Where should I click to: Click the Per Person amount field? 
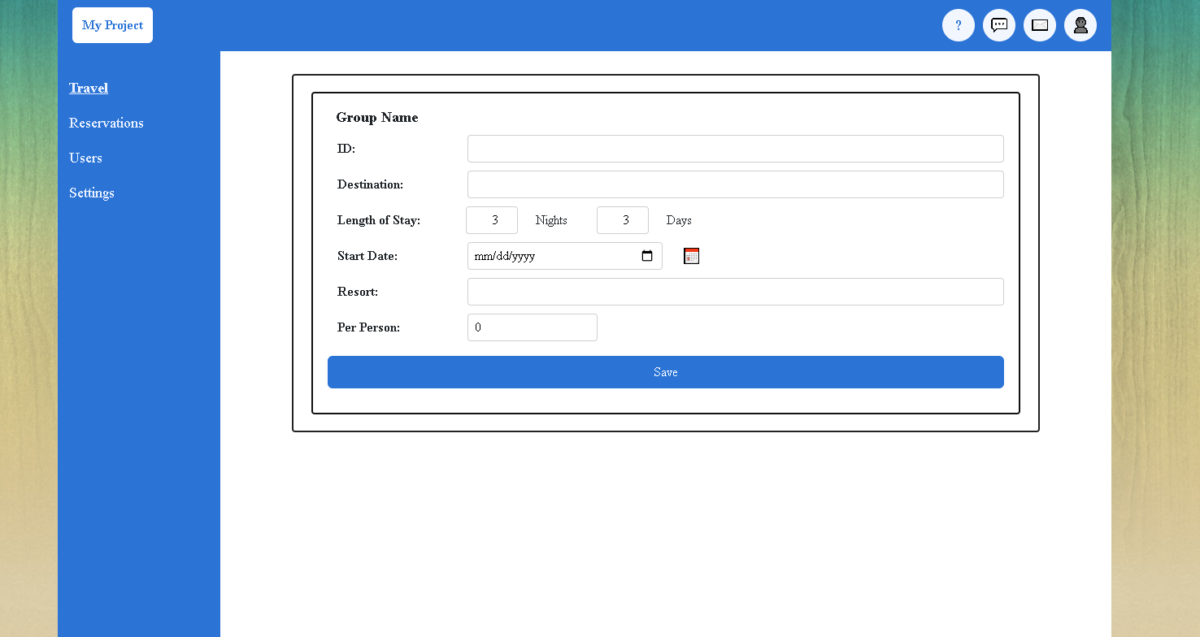pyautogui.click(x=533, y=327)
